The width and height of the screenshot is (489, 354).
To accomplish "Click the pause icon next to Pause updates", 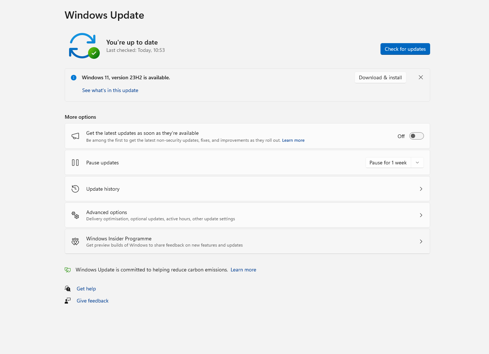I will (75, 163).
